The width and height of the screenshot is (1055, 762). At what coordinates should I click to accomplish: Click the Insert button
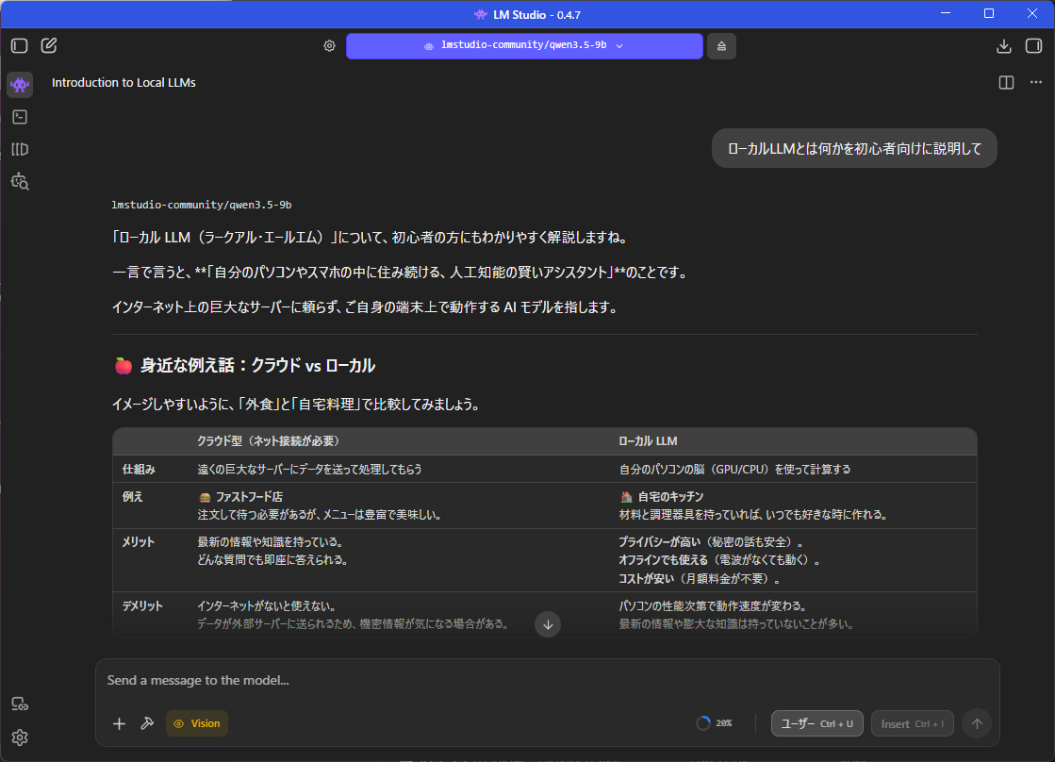point(913,723)
